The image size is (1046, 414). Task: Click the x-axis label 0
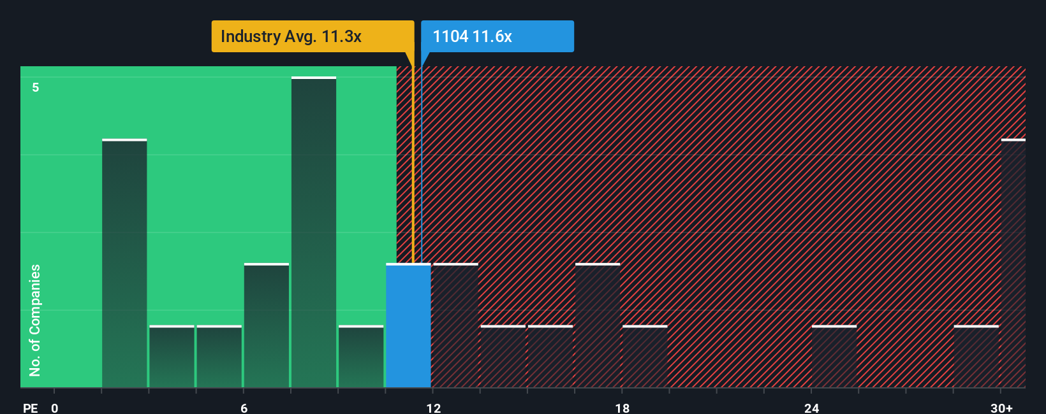55,408
